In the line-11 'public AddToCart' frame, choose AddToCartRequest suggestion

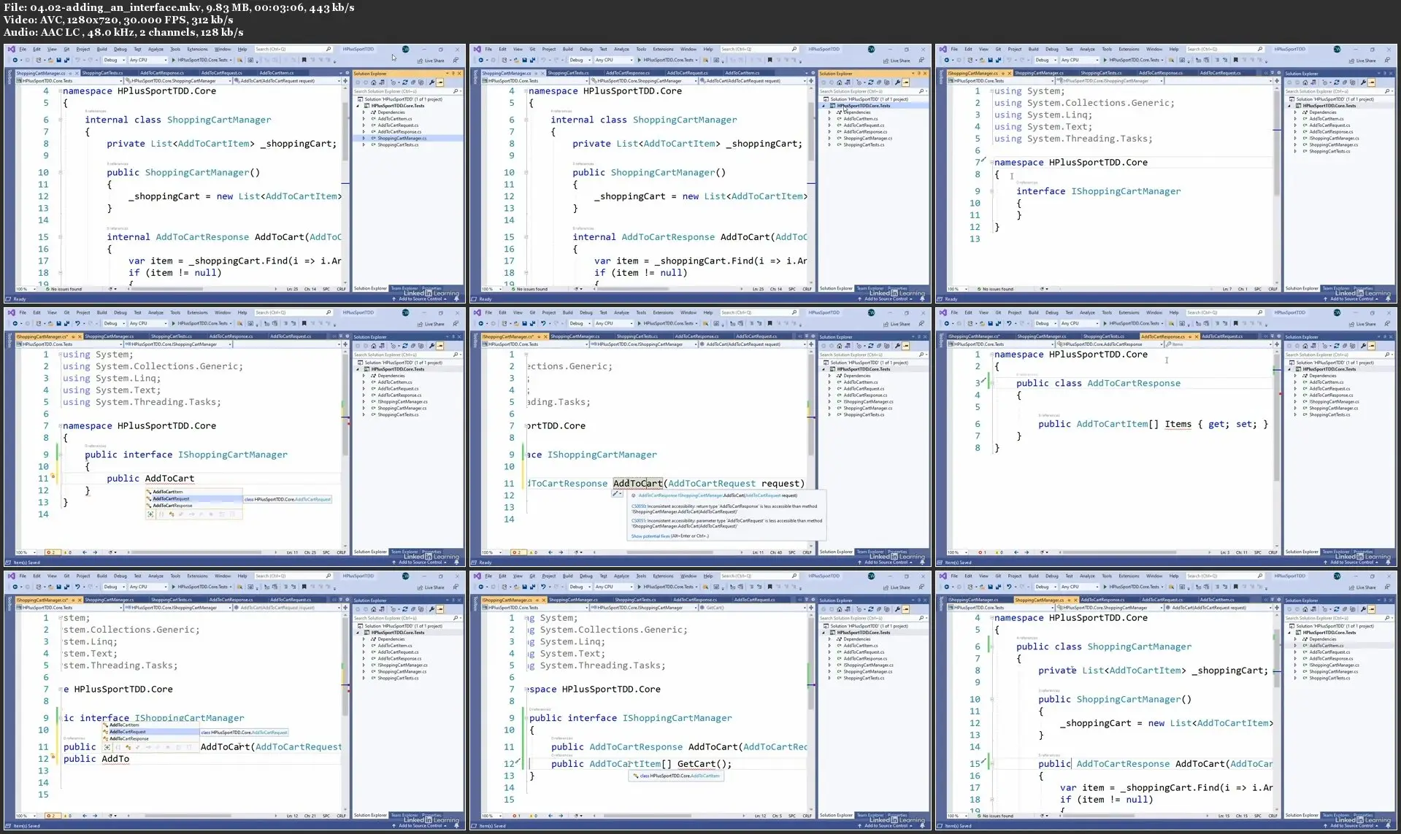click(194, 499)
